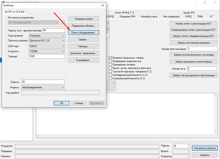The height and width of the screenshot is (159, 220).
Task: Uncheck Продажа подакцизн. товара checkbox
Action: coord(110,58)
